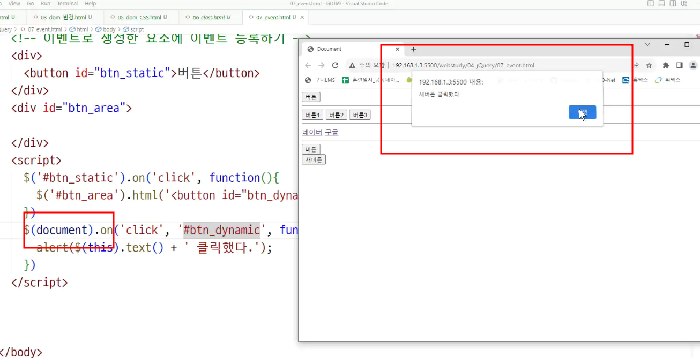This screenshot has height=358, width=700.
Task: Open the 훈련일지_공공데이 bookmark
Action: 371,80
